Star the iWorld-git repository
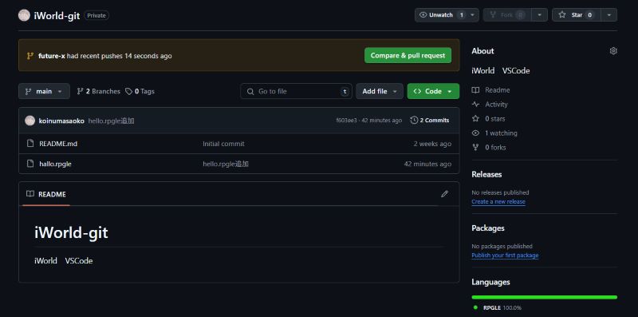This screenshot has width=638, height=317. tap(577, 15)
